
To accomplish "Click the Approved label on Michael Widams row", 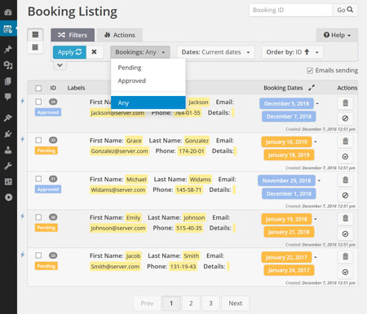I will coord(48,190).
